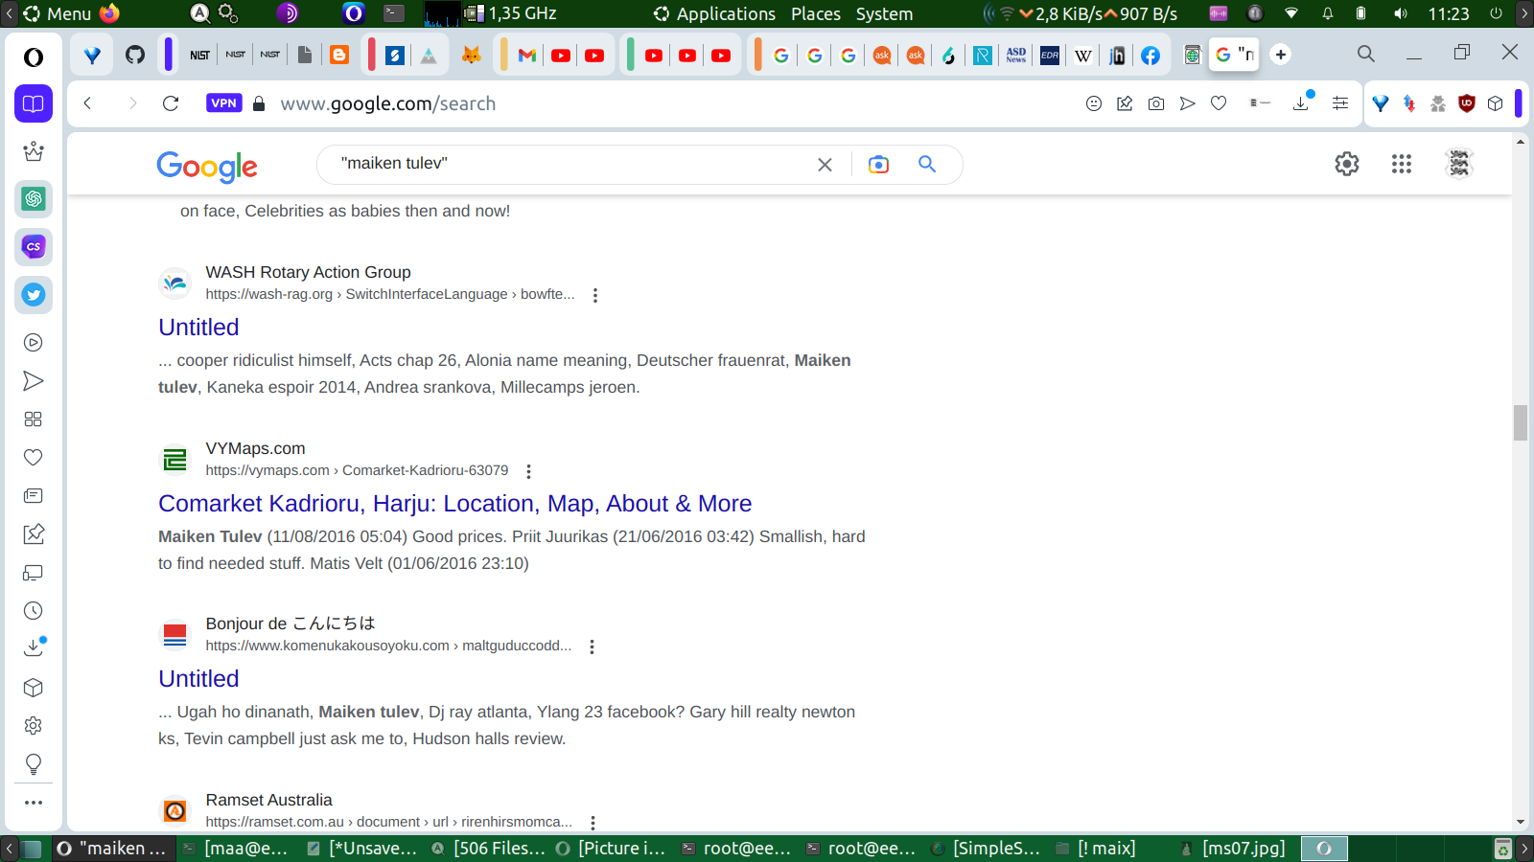This screenshot has width=1534, height=862.
Task: Switch to the GitHub tab
Action: coord(135,55)
